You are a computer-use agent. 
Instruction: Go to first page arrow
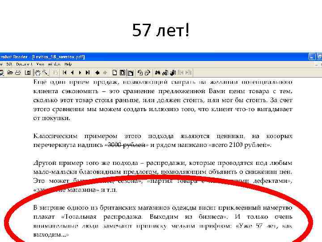click(64, 73)
